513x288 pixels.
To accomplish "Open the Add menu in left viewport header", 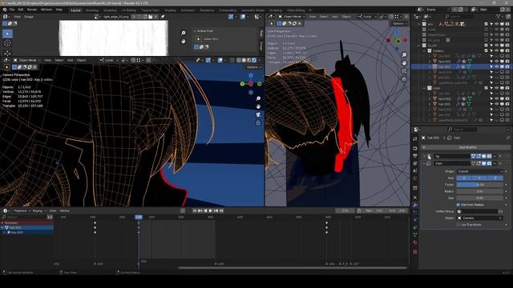I will (x=70, y=60).
